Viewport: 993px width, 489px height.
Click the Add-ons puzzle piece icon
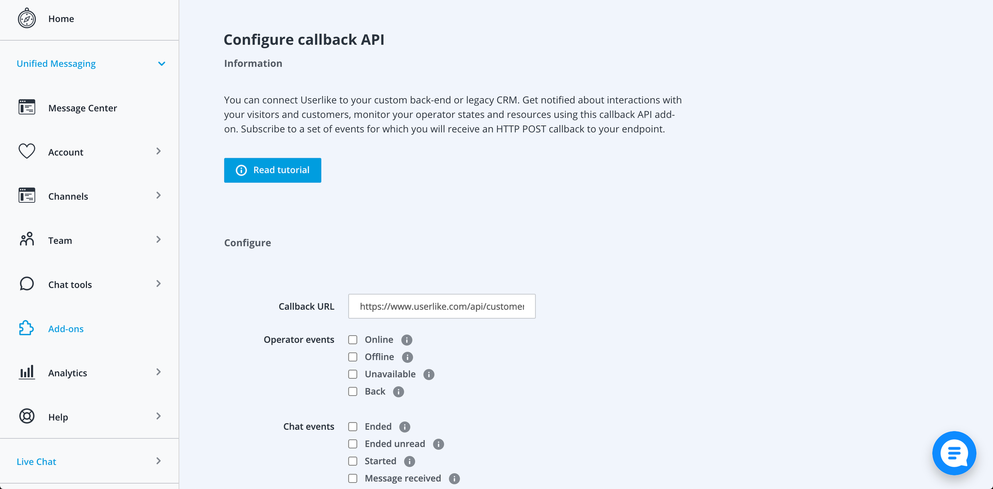27,328
